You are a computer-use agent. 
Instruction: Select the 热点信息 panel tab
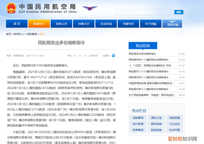pyautogui.click(x=143, y=45)
